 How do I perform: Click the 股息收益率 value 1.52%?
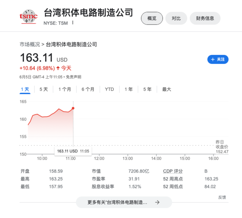[x=135, y=187]
